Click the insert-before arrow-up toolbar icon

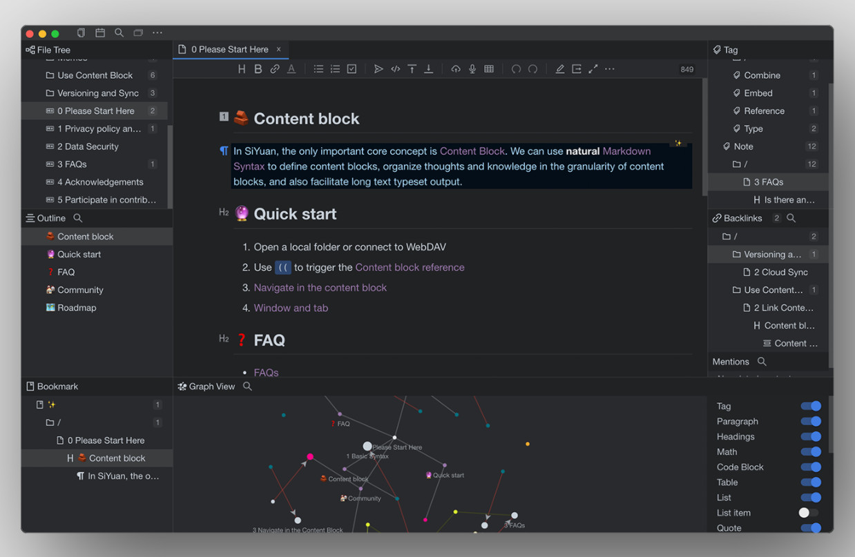click(x=412, y=69)
